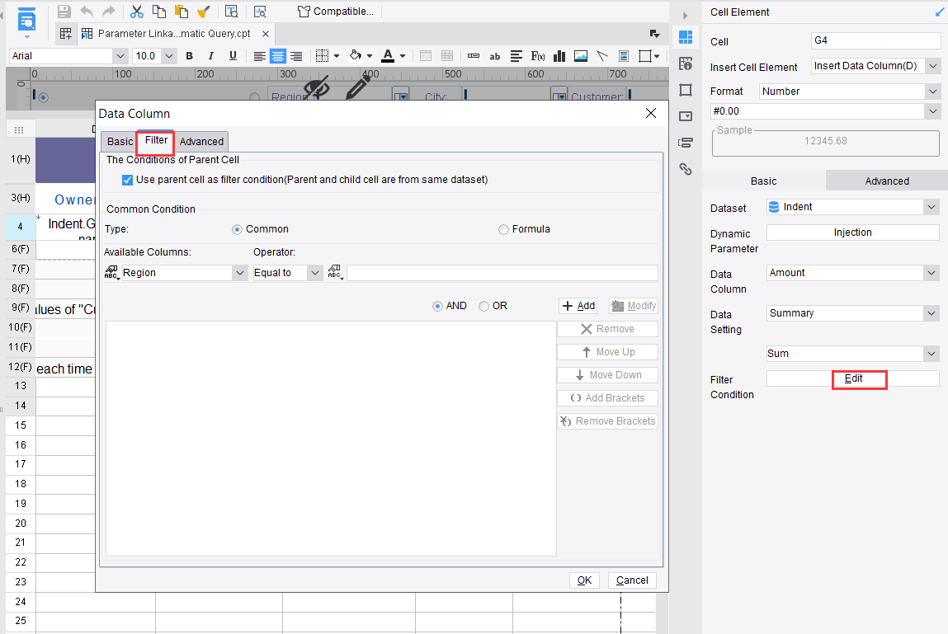This screenshot has height=634, width=948.
Task: Click the Injection dynamic parameter button
Action: point(852,232)
